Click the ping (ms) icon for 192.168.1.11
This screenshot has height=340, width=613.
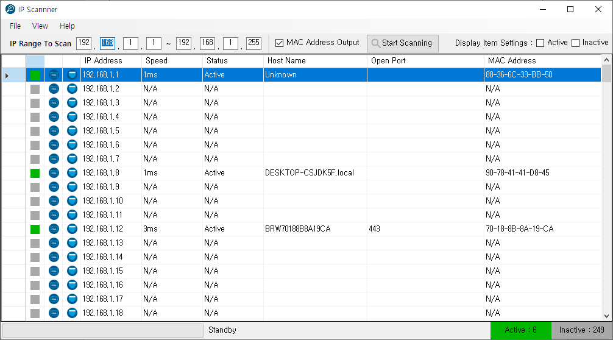pos(54,215)
